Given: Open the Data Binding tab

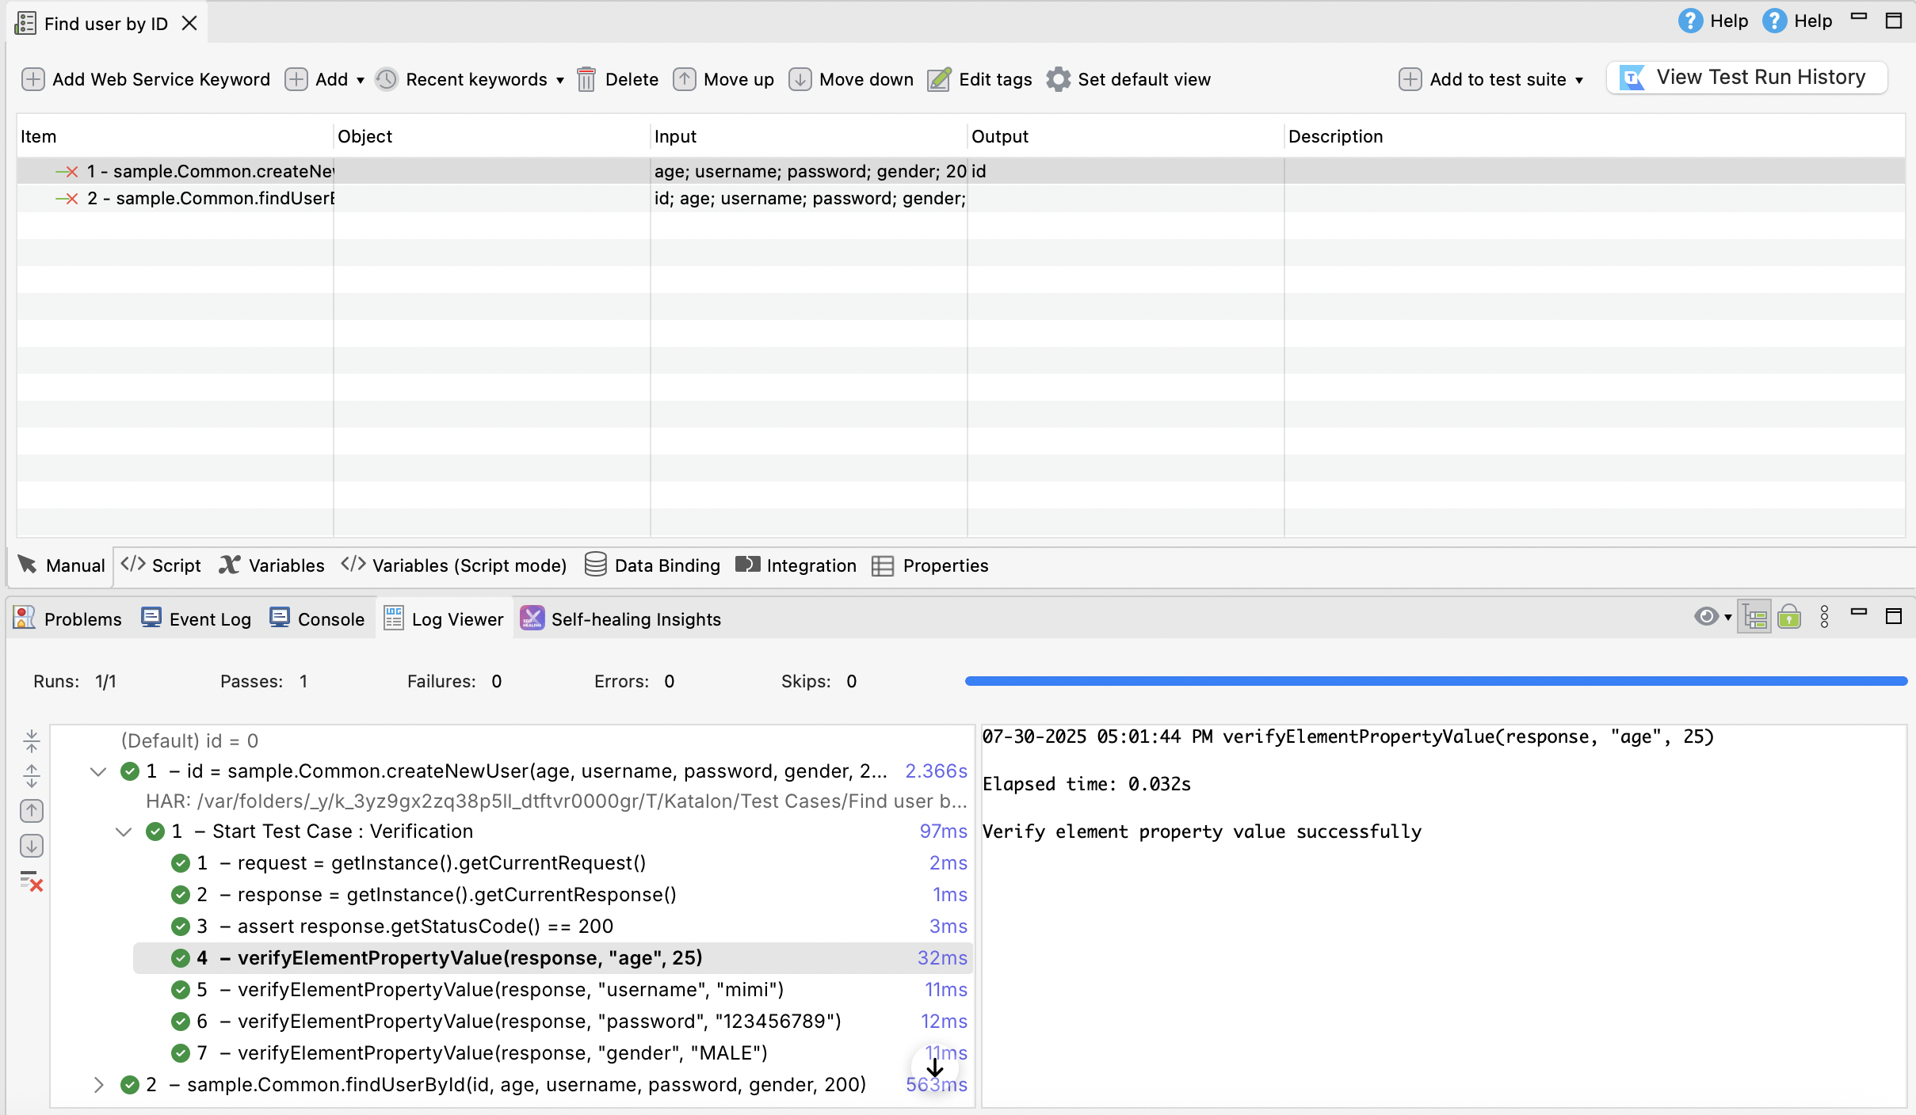Looking at the screenshot, I should pos(652,565).
